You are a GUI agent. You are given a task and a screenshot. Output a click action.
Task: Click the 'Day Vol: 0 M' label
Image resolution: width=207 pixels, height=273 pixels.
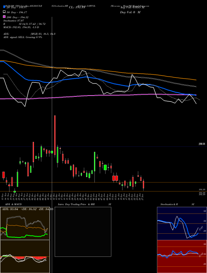pyautogui.click(x=130, y=12)
